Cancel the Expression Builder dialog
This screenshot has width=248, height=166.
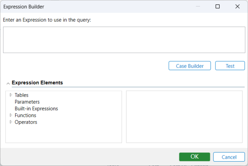[x=229, y=157]
